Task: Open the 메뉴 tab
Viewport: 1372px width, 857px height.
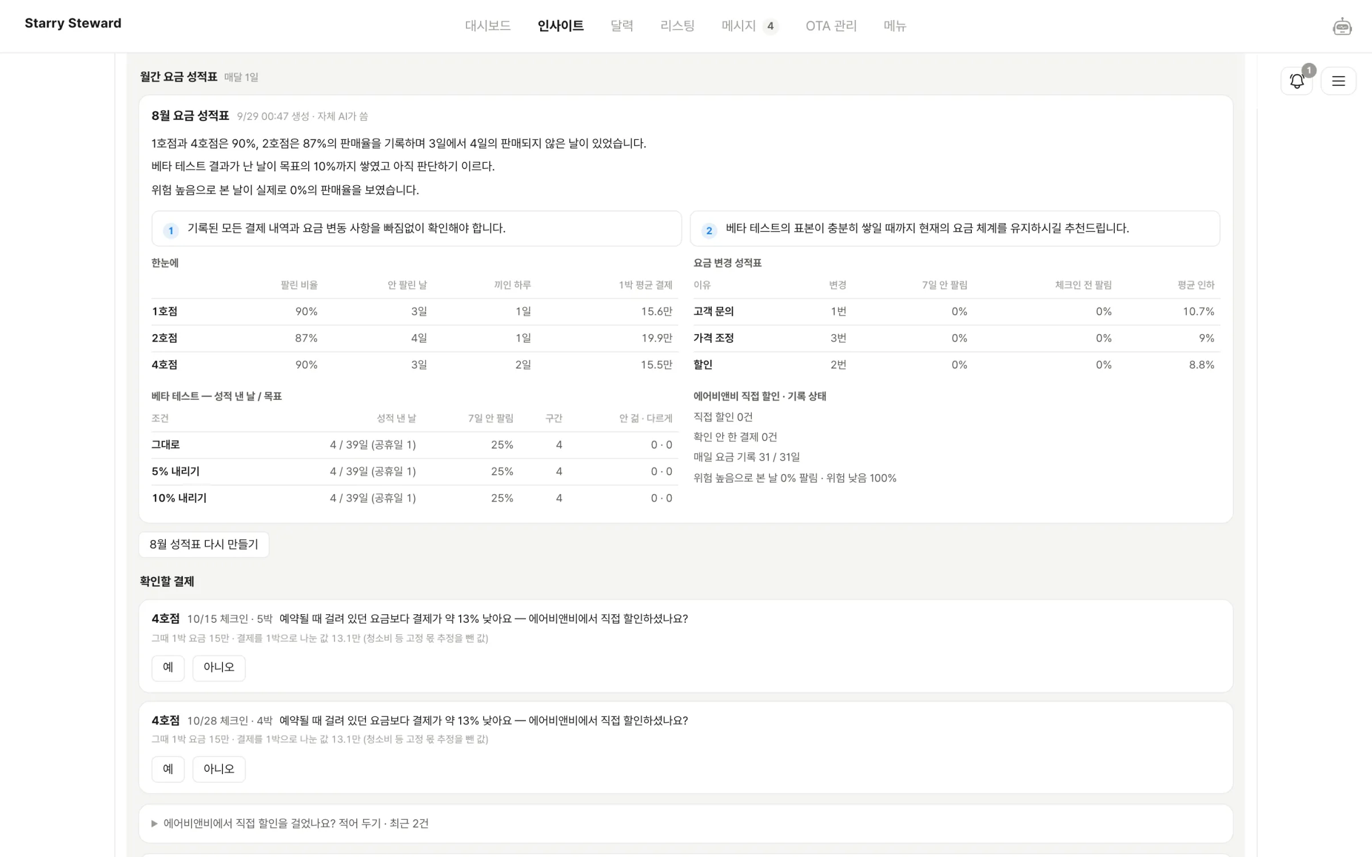Action: (x=895, y=26)
